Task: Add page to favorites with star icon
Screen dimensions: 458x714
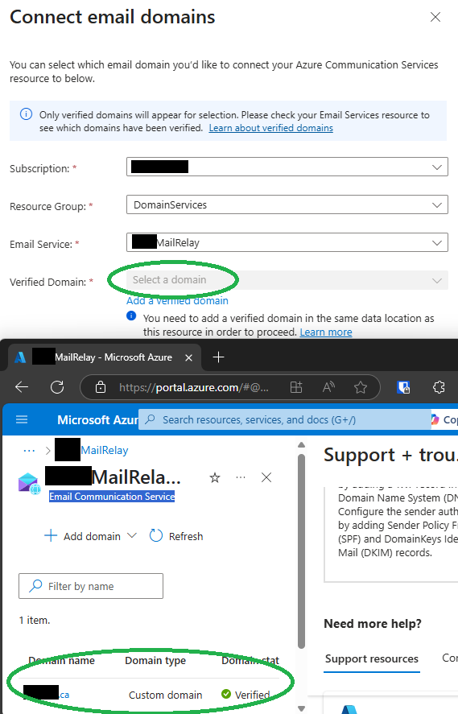Action: (x=361, y=387)
